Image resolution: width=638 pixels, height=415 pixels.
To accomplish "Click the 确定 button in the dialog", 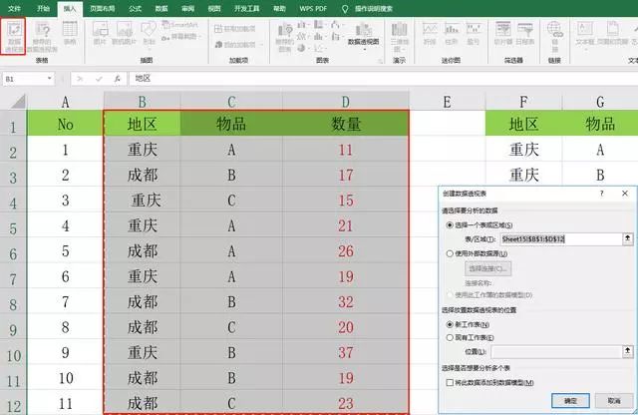I will (571, 401).
